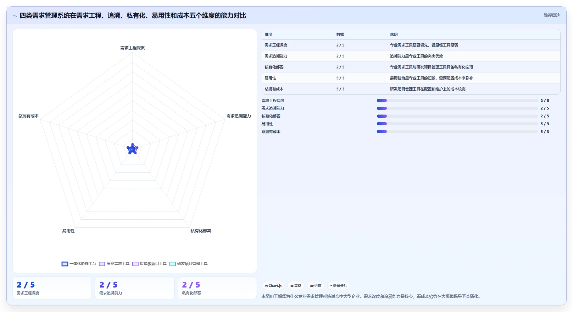Toggle the 轻量级项目工具 legend swatch
The height and width of the screenshot is (312, 573).
pyautogui.click(x=135, y=264)
